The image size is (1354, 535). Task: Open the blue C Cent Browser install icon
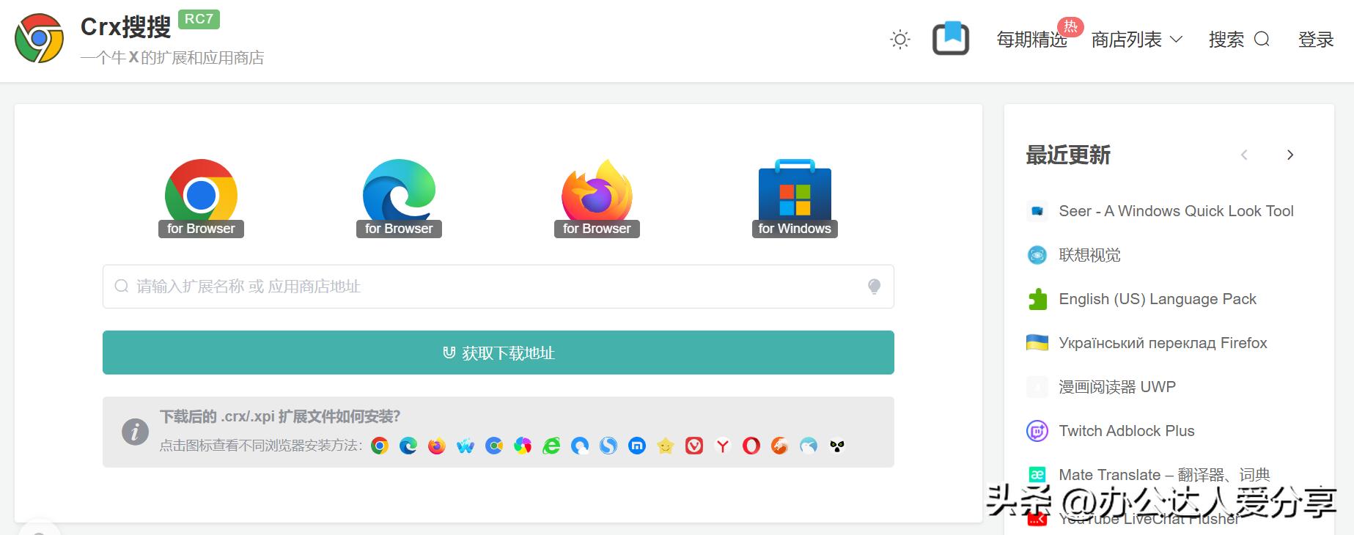tap(494, 446)
